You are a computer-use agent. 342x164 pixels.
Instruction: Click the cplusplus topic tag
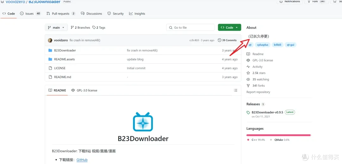pyautogui.click(x=263, y=45)
